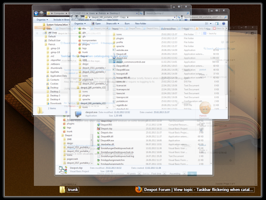Select the license.txt text document
Screen dimensions: 266x200
pyautogui.click(x=121, y=85)
